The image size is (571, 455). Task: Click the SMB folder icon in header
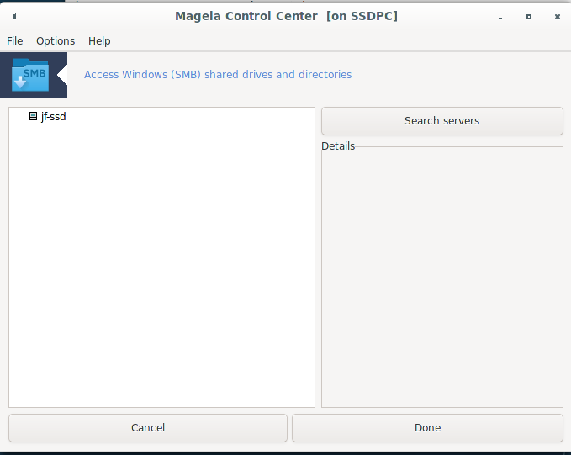[30, 75]
